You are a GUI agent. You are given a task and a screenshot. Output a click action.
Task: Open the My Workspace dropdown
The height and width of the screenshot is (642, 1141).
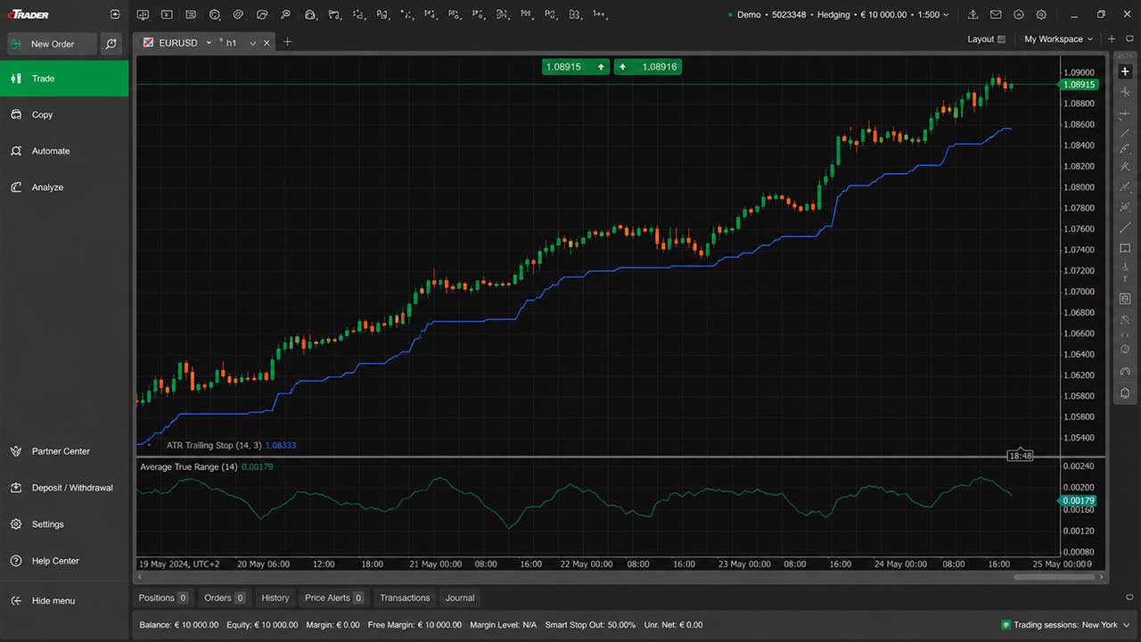click(1058, 39)
